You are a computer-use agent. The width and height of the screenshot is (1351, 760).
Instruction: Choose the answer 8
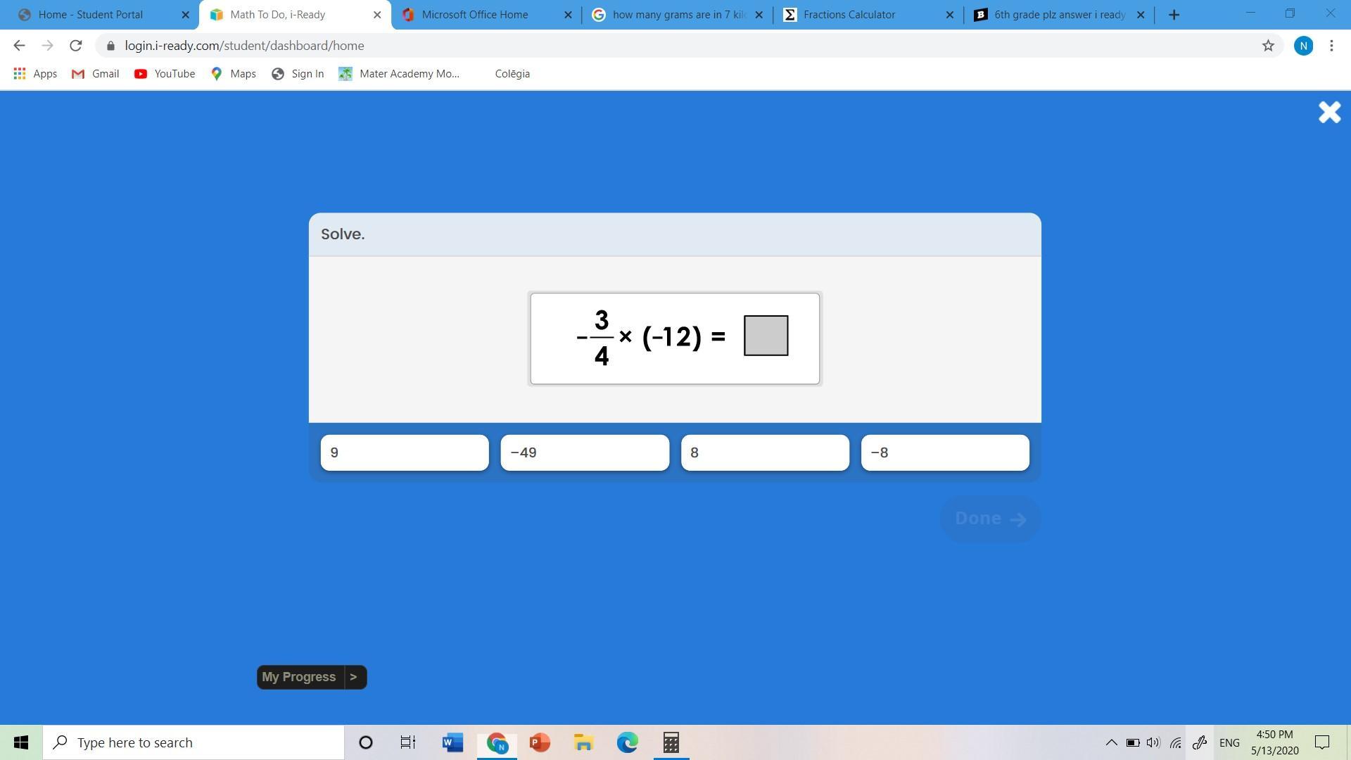pyautogui.click(x=765, y=452)
